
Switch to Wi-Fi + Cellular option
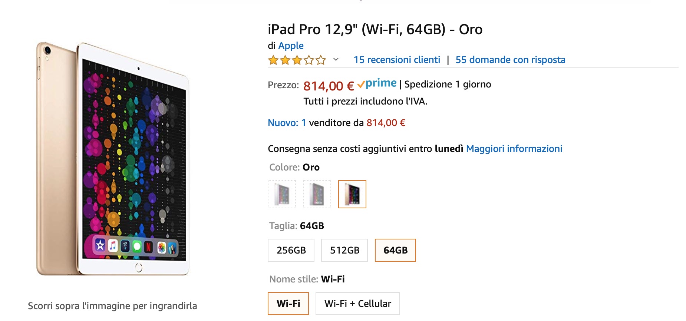357,303
